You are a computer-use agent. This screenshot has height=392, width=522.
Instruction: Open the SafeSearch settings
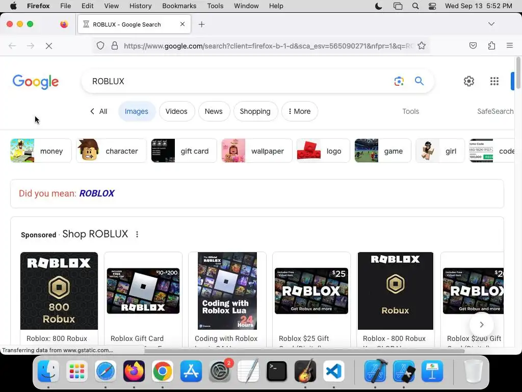[495, 111]
